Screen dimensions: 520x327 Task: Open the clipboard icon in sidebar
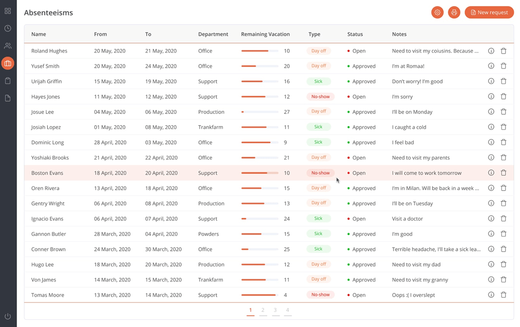click(7, 80)
